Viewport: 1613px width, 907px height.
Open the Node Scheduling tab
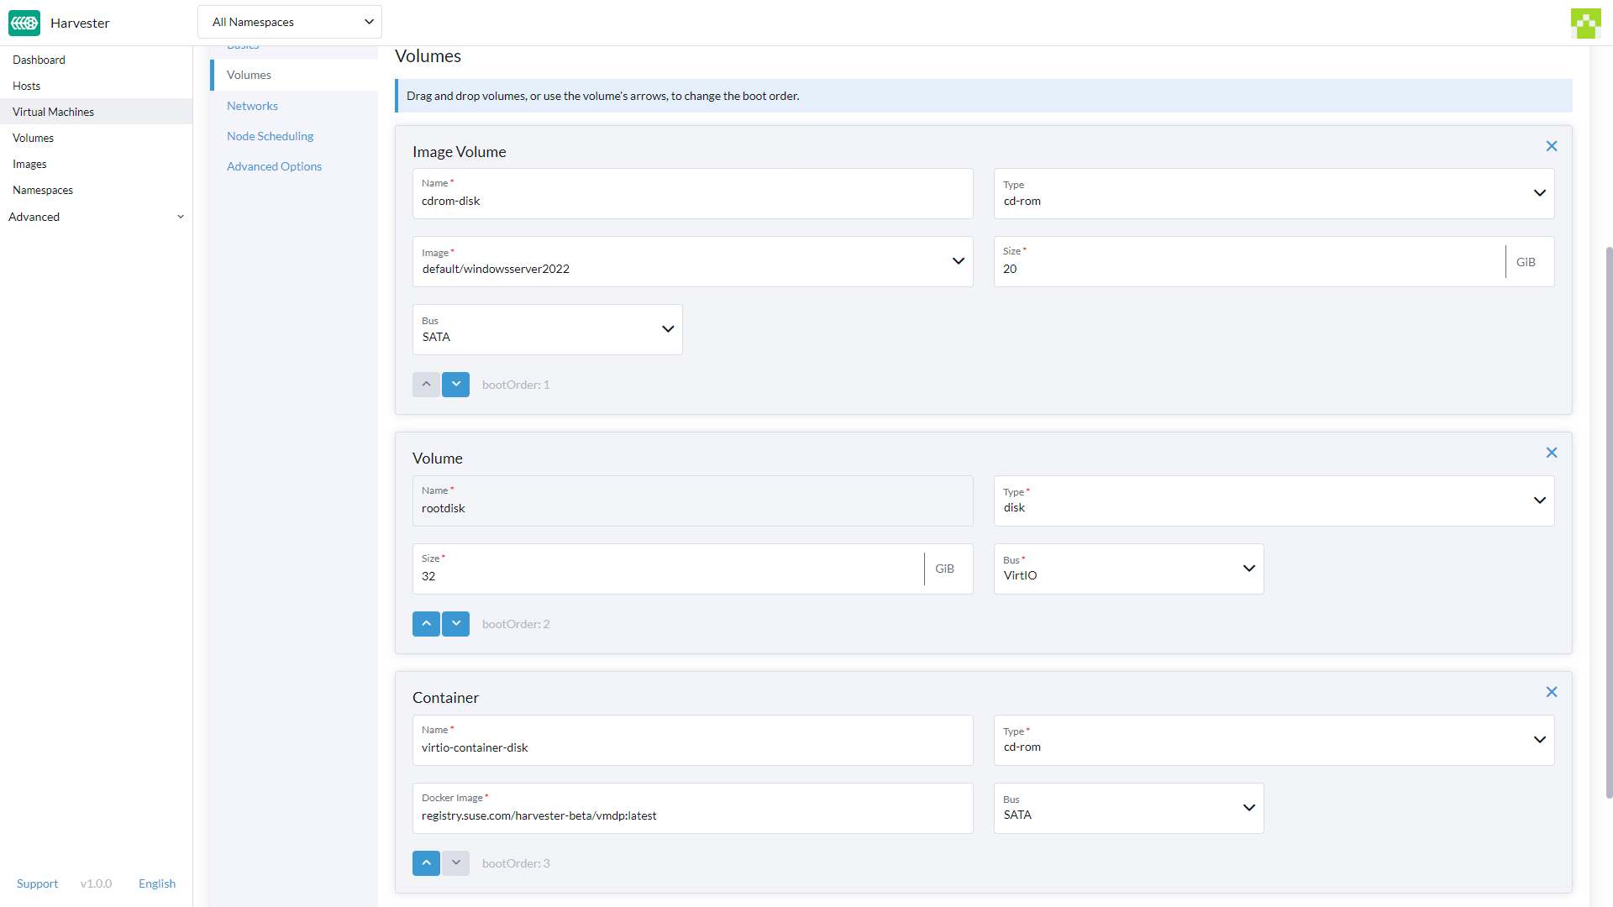(x=270, y=135)
